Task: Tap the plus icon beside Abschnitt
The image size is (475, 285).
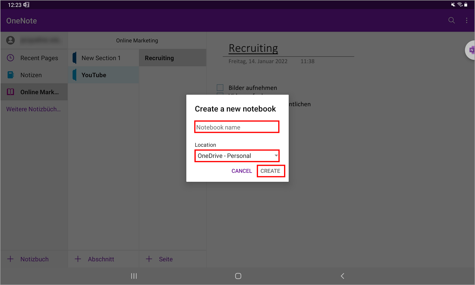Action: tap(78, 259)
